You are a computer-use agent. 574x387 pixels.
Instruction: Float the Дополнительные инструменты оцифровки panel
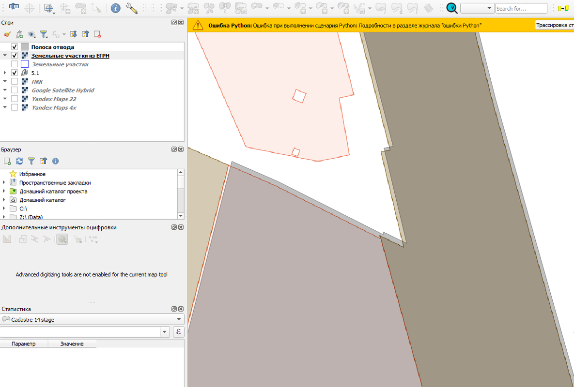tap(174, 227)
